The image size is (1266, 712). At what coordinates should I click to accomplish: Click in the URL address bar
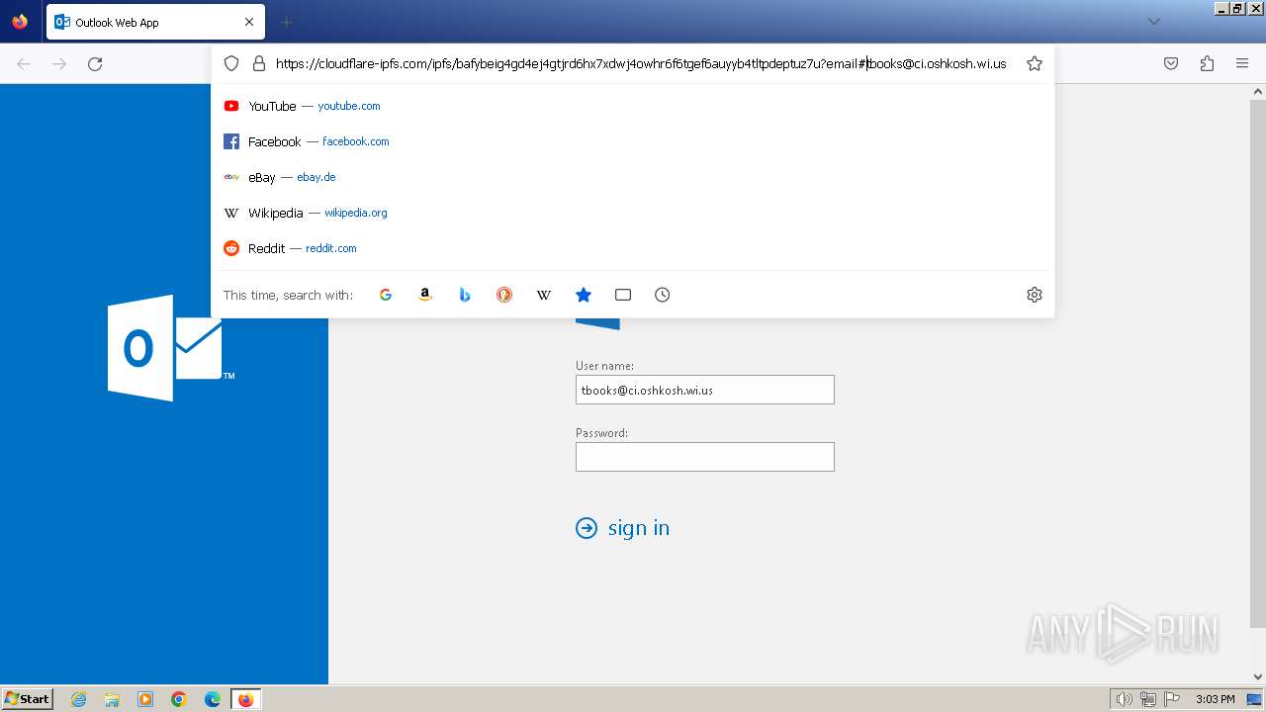click(x=641, y=63)
